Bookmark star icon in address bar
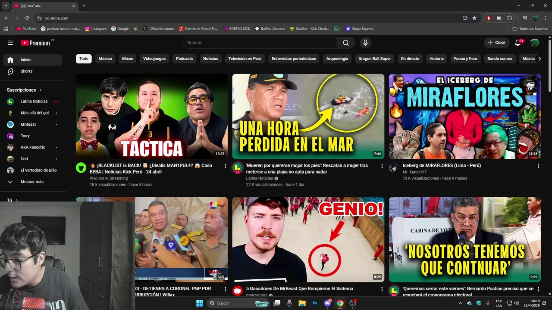The width and height of the screenshot is (552, 310). 474,18
